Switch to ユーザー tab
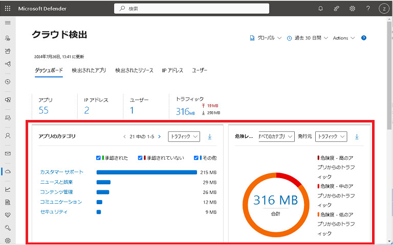 coord(200,70)
